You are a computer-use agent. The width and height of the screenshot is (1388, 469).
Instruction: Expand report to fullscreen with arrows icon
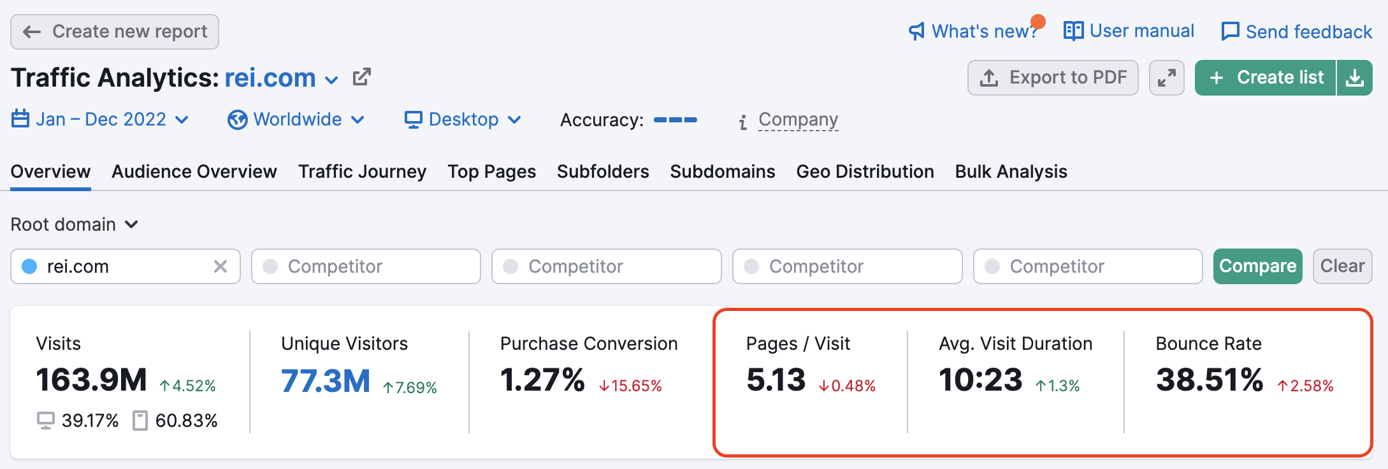click(1167, 78)
